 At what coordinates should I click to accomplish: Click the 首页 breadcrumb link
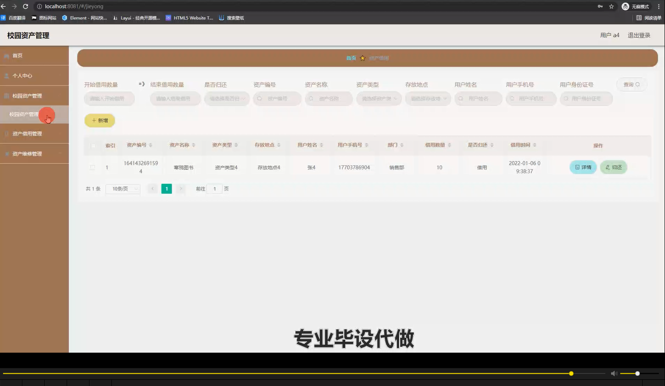click(x=351, y=57)
